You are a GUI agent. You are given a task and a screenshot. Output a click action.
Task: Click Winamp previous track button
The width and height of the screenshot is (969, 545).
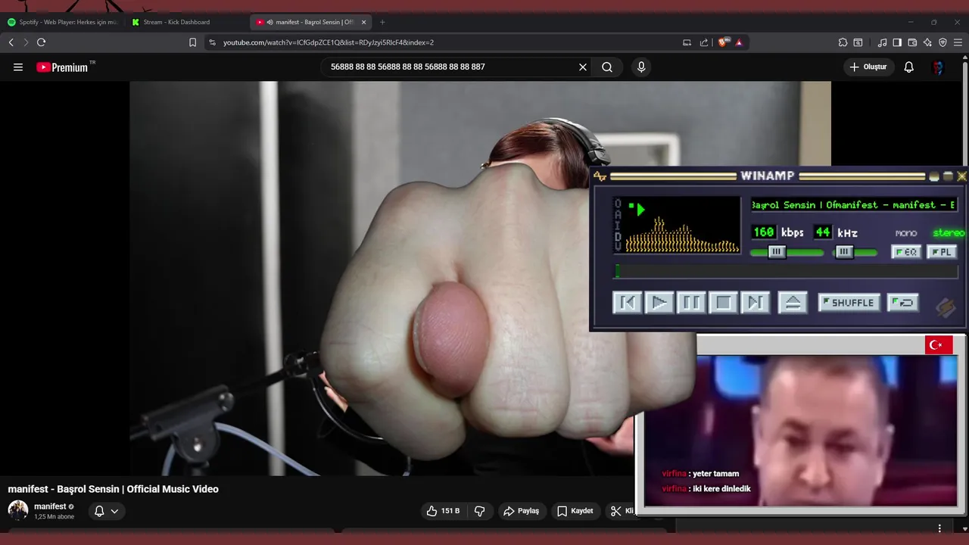(x=628, y=303)
